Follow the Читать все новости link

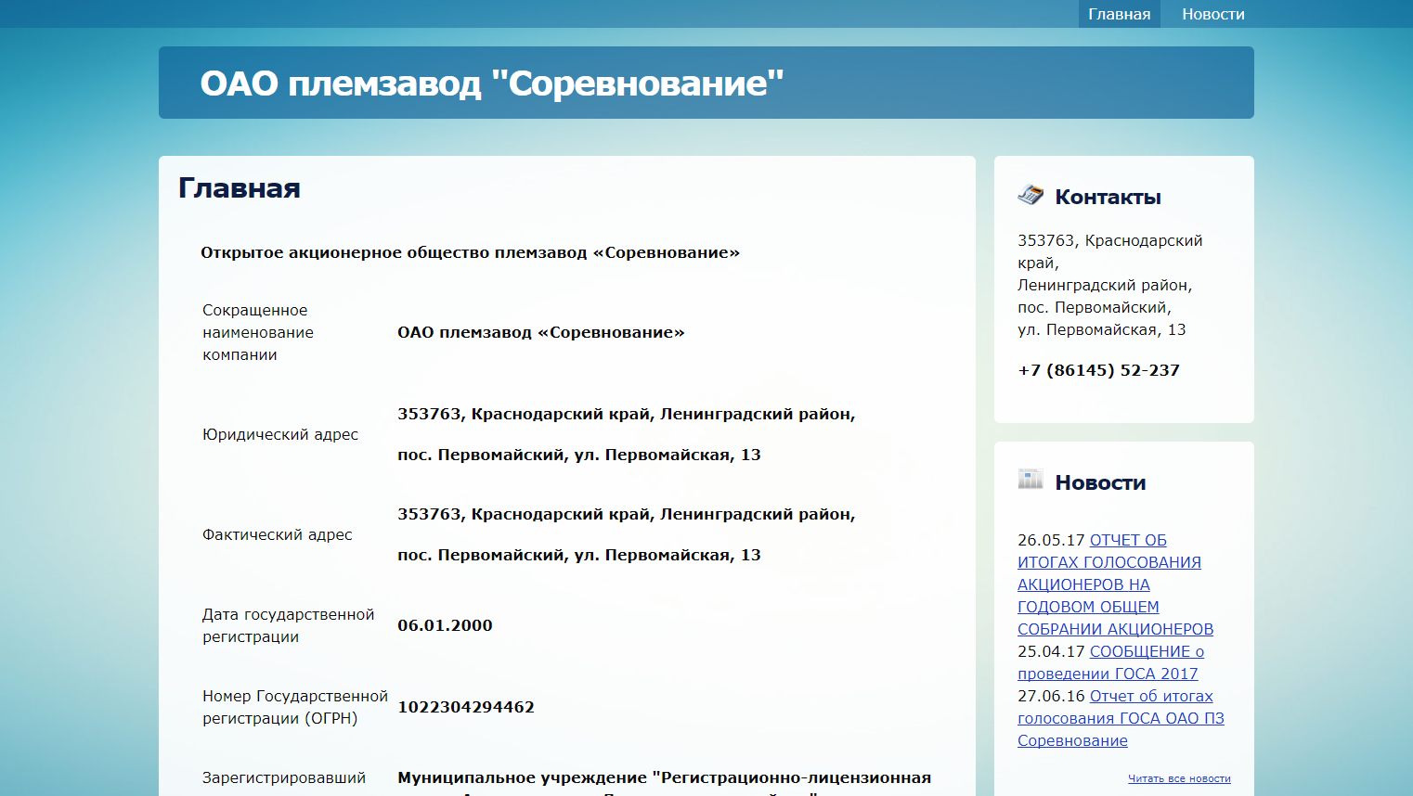click(x=1179, y=778)
